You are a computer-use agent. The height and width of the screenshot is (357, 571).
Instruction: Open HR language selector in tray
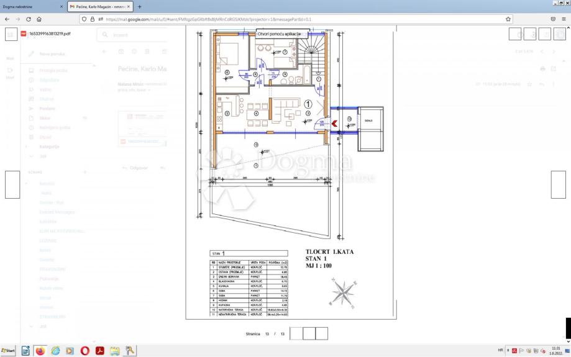(501, 351)
